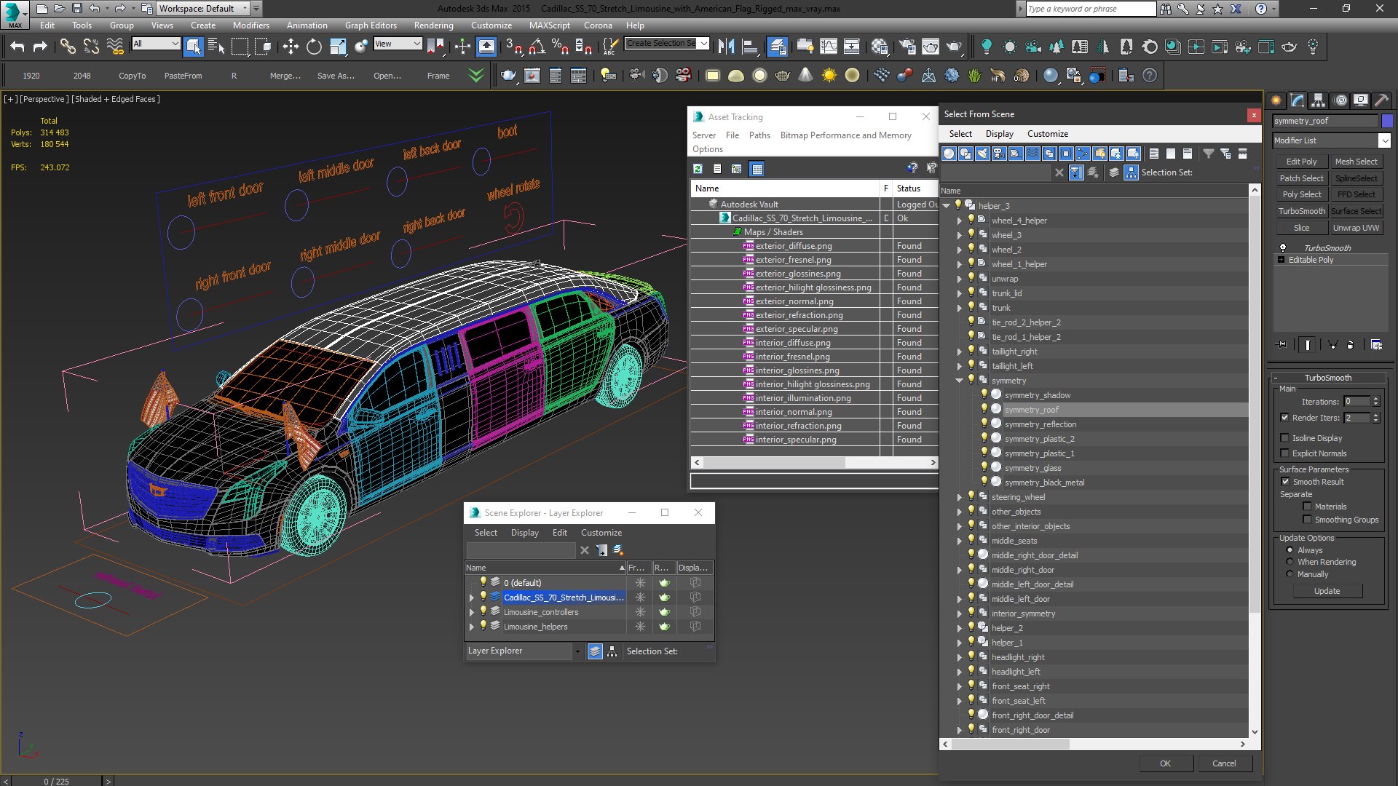Open the Workspace Default dropdown
The image size is (1398, 786).
click(x=203, y=9)
